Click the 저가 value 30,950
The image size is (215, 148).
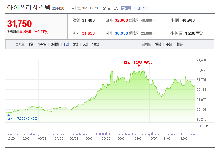121,33
